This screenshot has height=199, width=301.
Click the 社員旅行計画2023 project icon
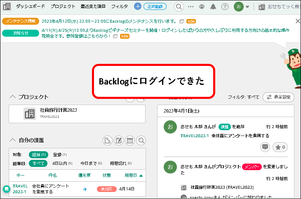click(x=30, y=114)
